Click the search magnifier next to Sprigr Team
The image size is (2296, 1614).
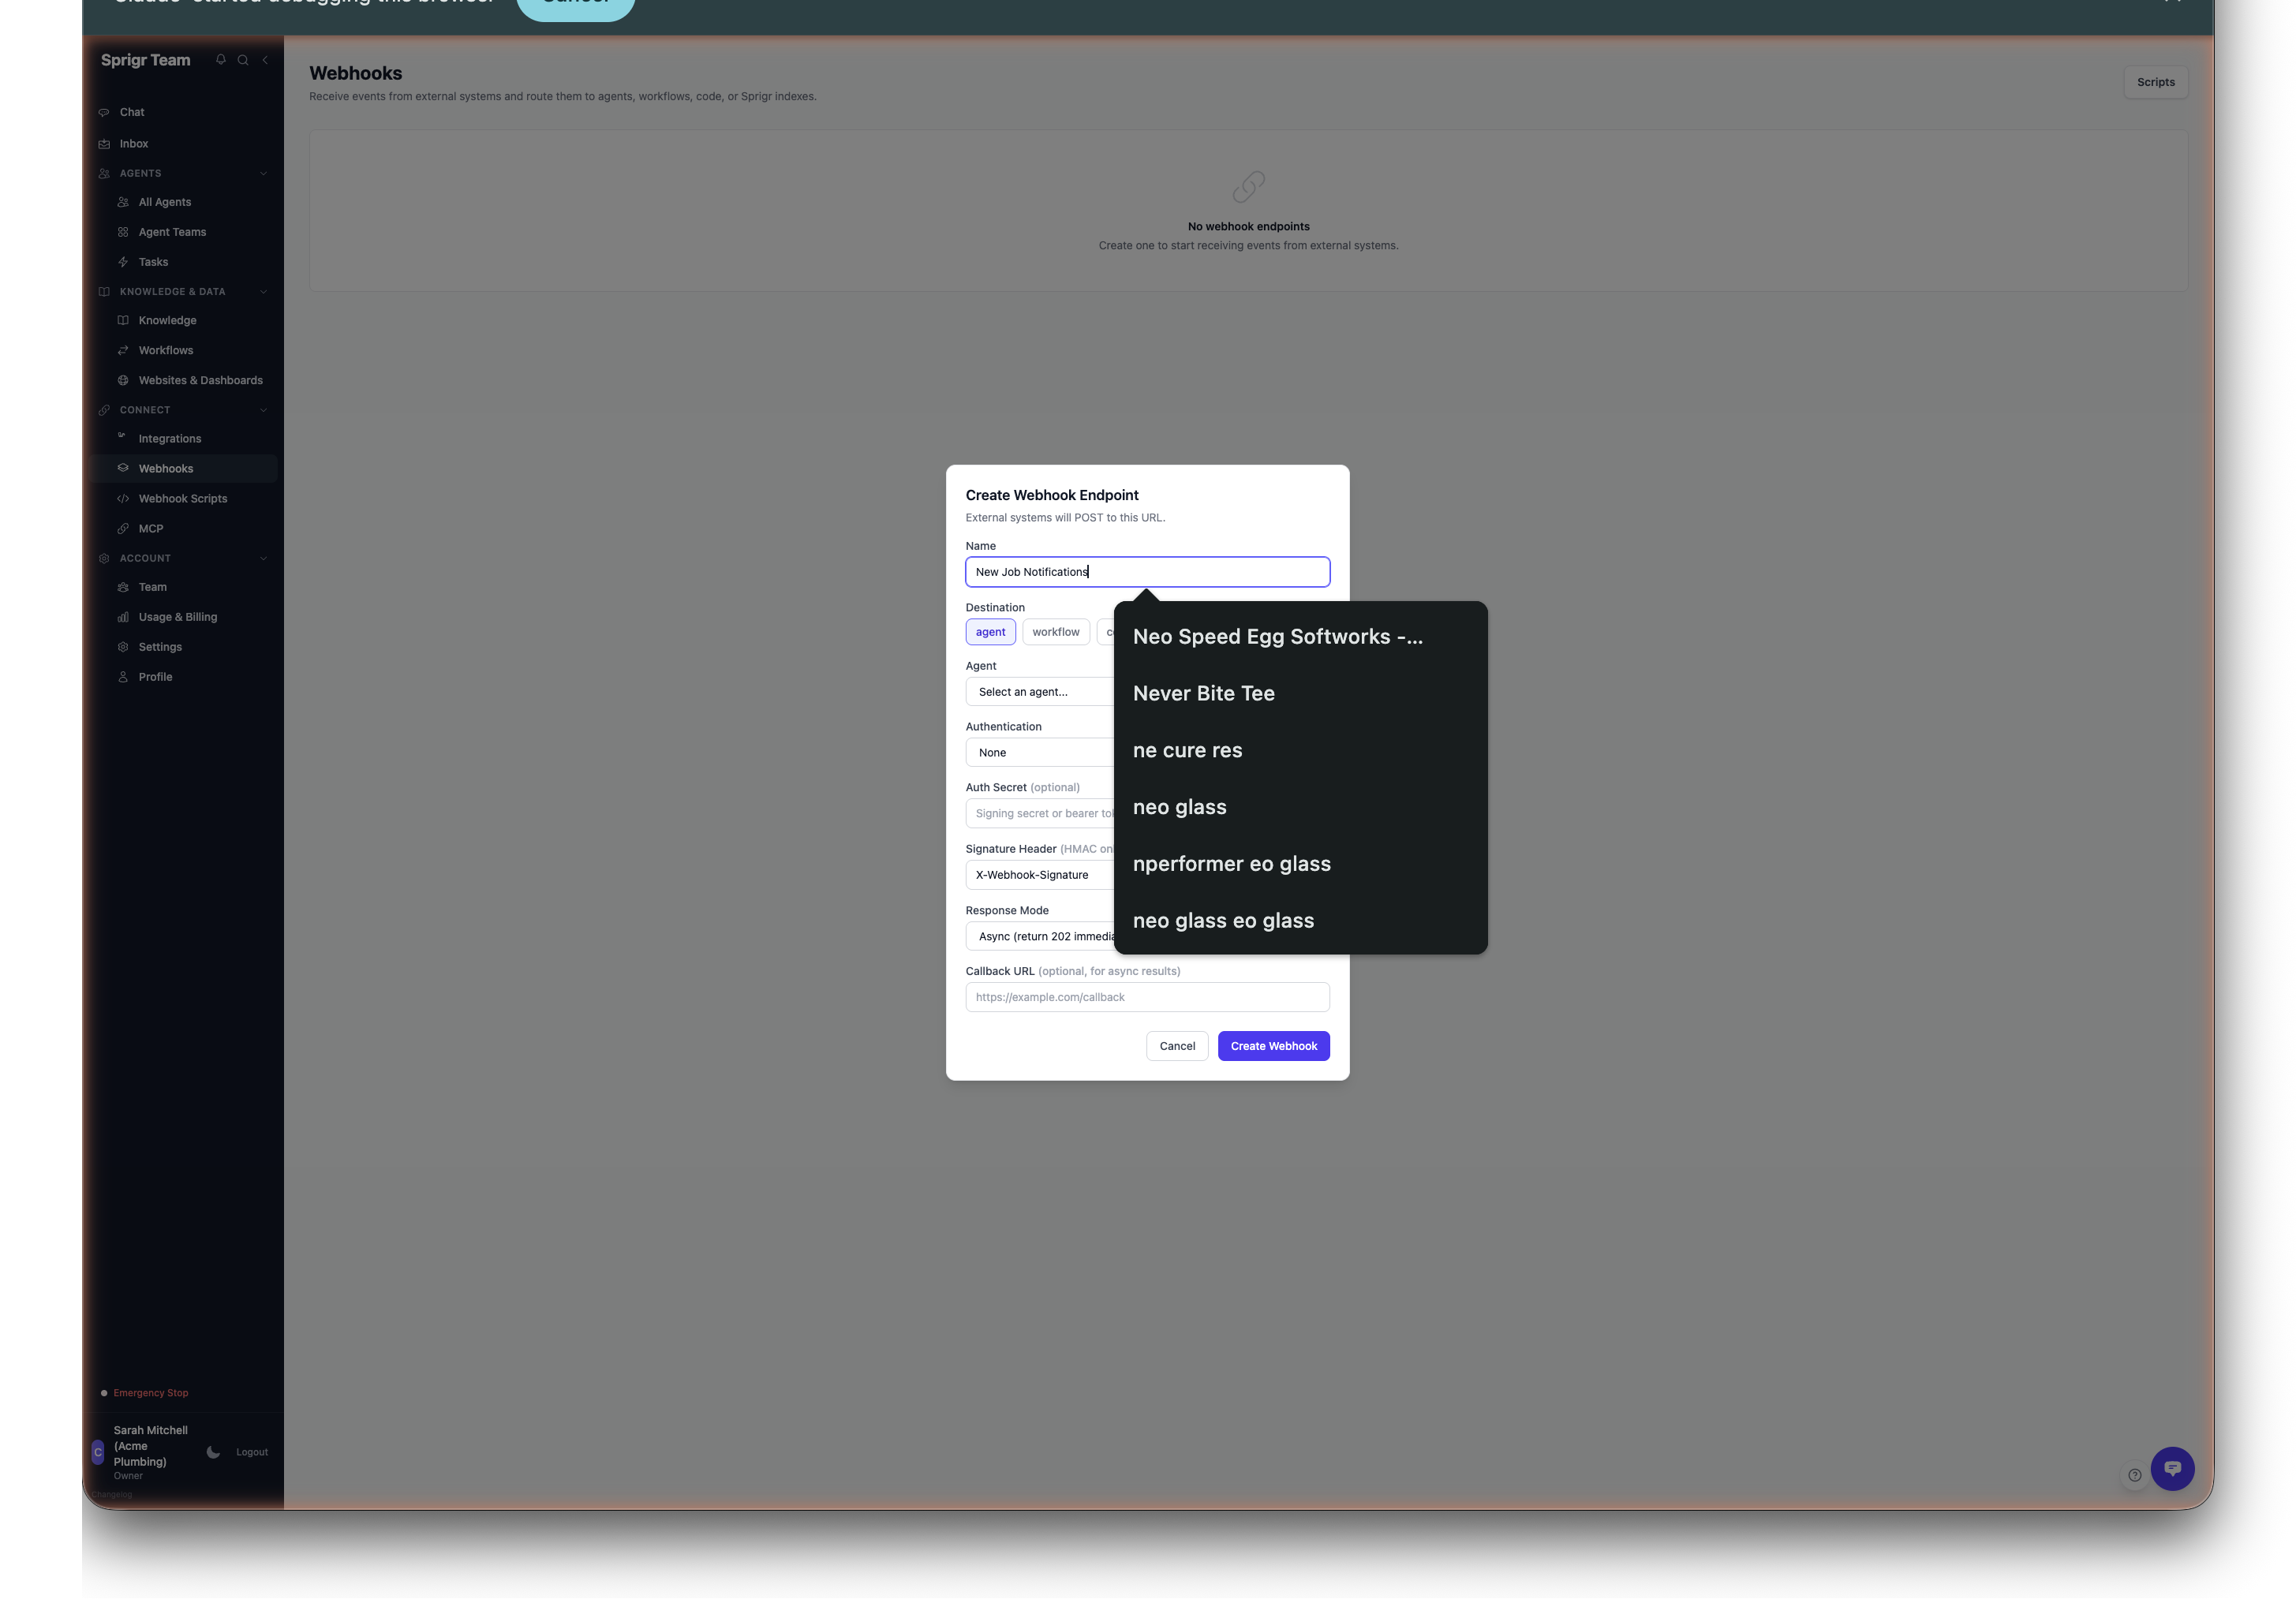click(242, 60)
